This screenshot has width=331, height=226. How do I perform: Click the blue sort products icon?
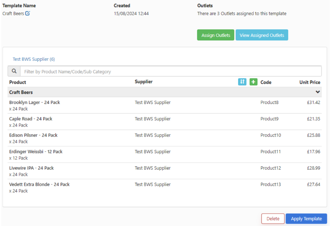click(x=242, y=82)
